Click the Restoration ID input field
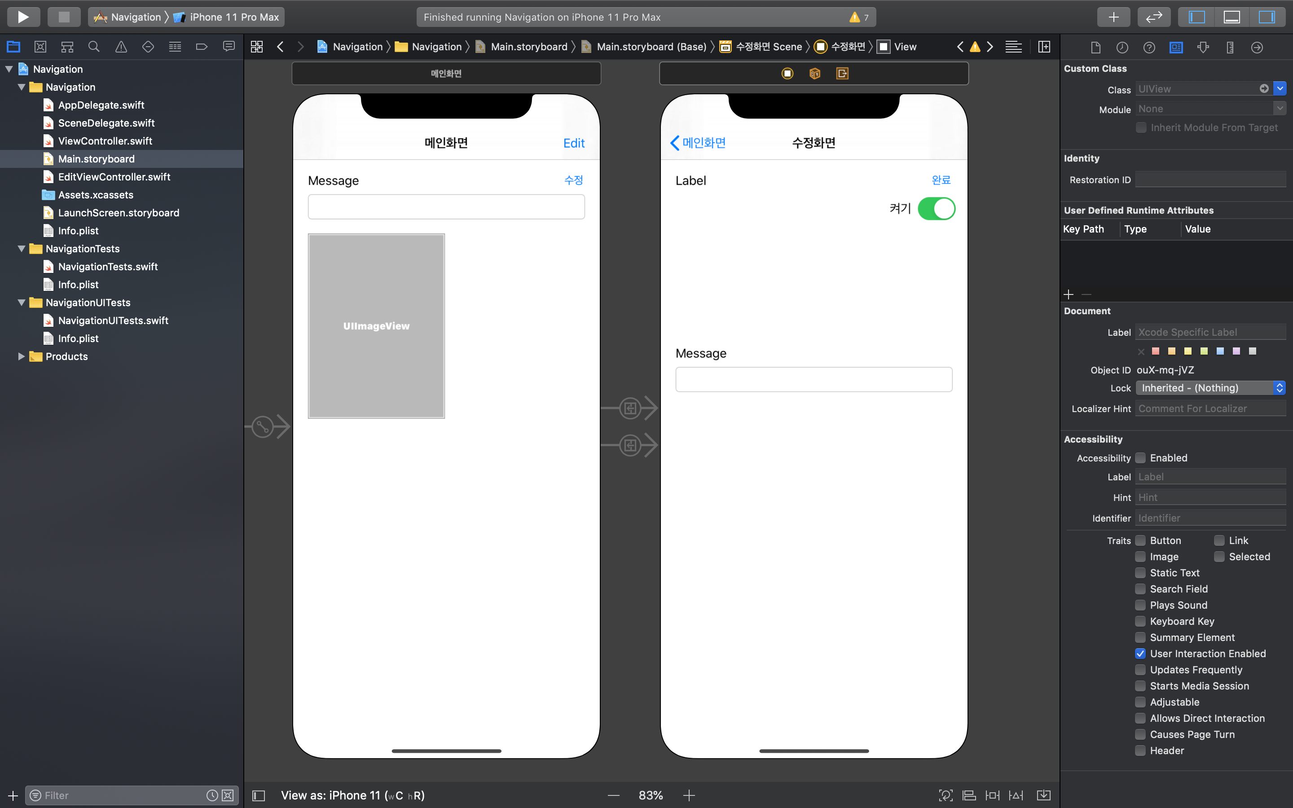1293x808 pixels. tap(1210, 180)
